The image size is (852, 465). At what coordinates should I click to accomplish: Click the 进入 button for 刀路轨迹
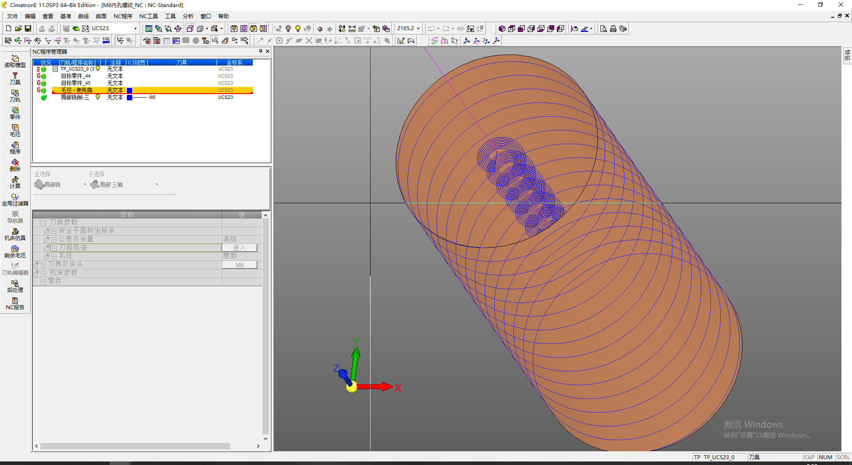click(240, 248)
